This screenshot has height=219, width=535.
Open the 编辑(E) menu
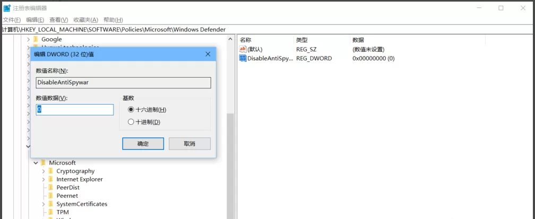(x=35, y=20)
